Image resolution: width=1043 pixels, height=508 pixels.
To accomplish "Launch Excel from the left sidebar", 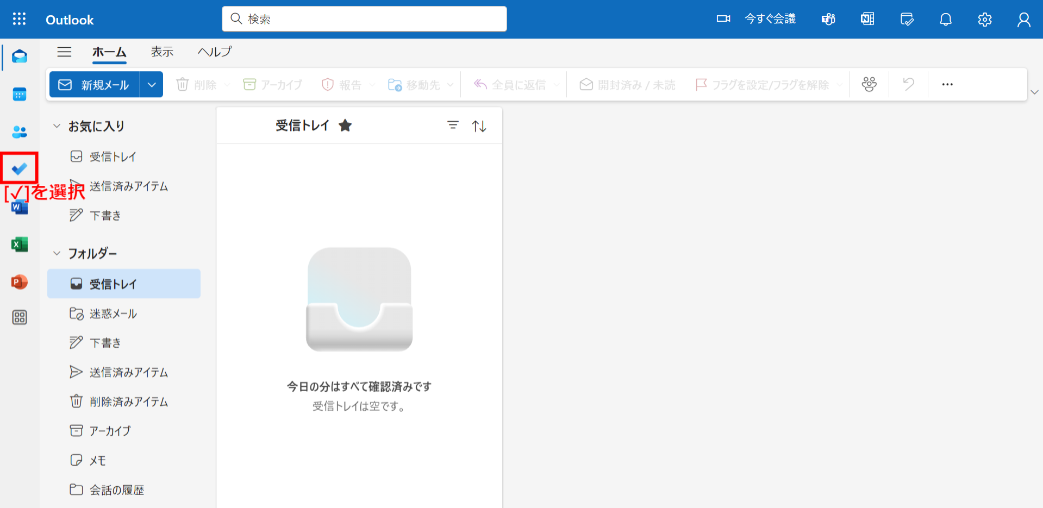I will coord(19,244).
